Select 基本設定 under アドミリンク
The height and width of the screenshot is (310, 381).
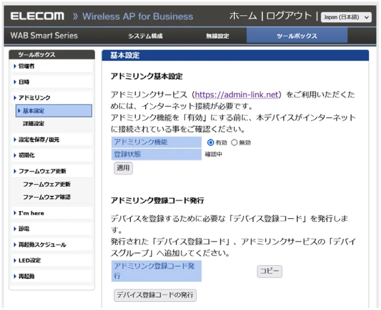click(x=54, y=111)
